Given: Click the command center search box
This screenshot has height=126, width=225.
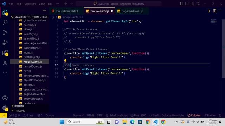Looking at the screenshot, I should [118, 4].
